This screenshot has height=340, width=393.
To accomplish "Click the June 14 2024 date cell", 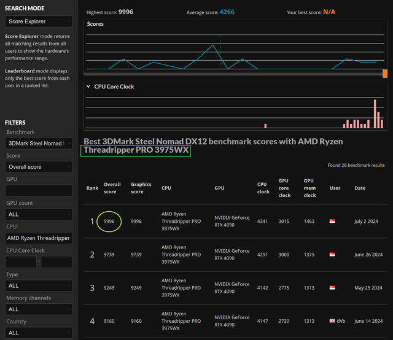I will point(368,321).
